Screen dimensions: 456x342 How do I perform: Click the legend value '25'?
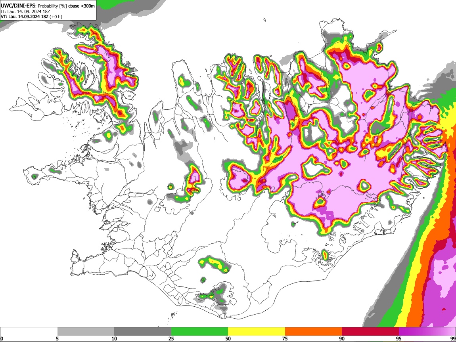click(171, 338)
